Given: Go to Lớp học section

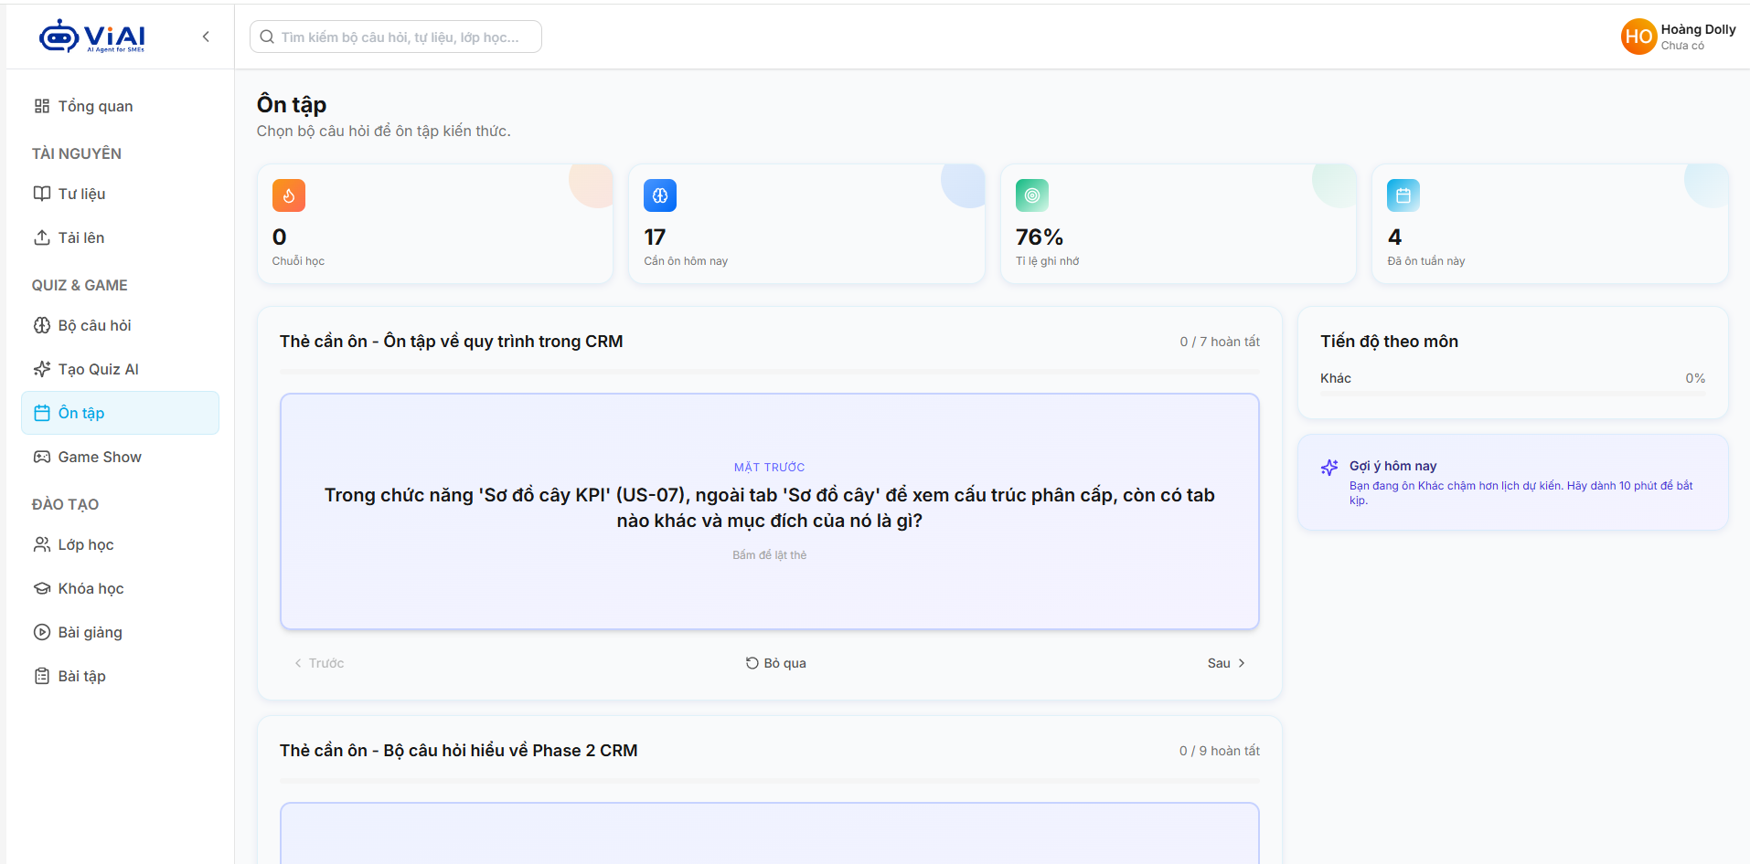Looking at the screenshot, I should coord(120,544).
